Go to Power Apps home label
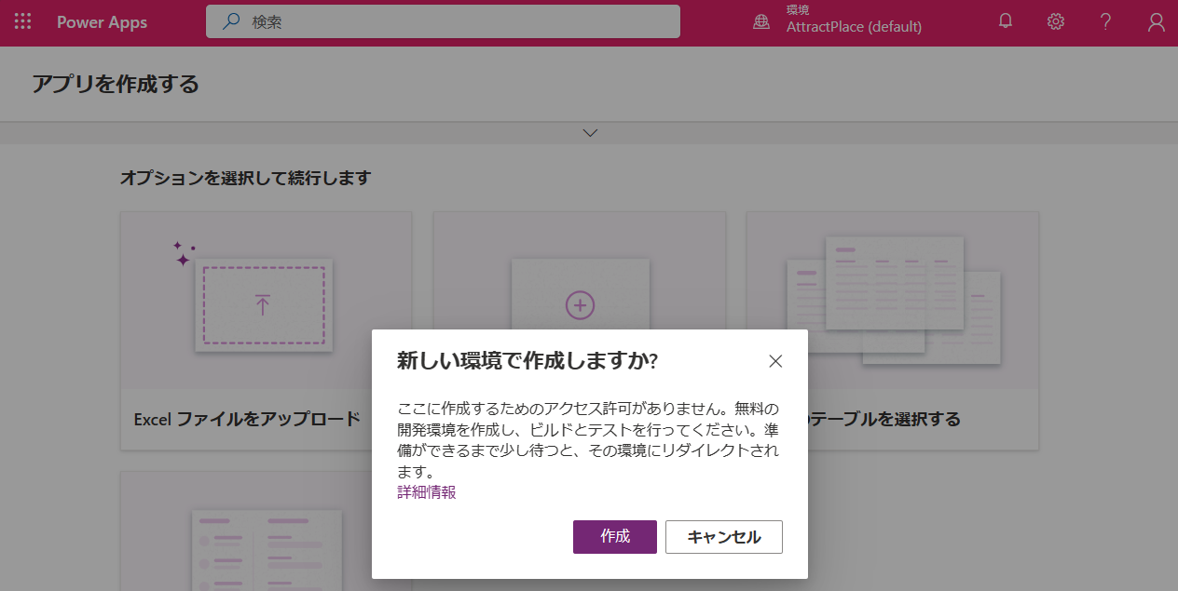 coord(101,21)
